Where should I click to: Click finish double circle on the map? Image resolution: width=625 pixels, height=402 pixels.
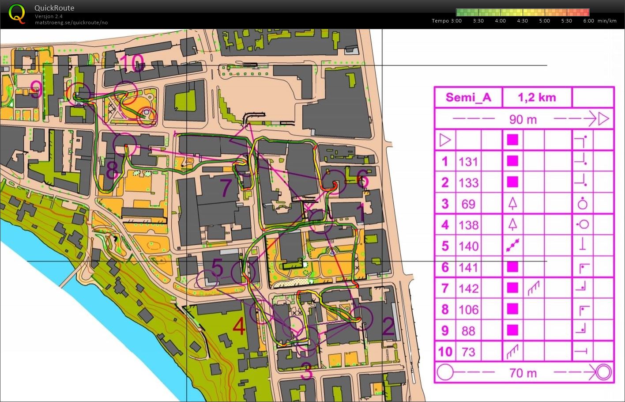[147, 117]
